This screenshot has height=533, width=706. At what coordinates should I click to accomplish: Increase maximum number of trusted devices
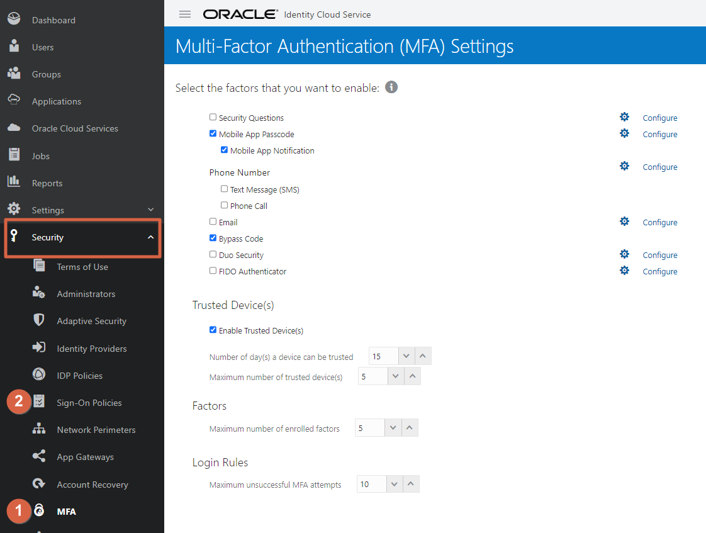[412, 376]
